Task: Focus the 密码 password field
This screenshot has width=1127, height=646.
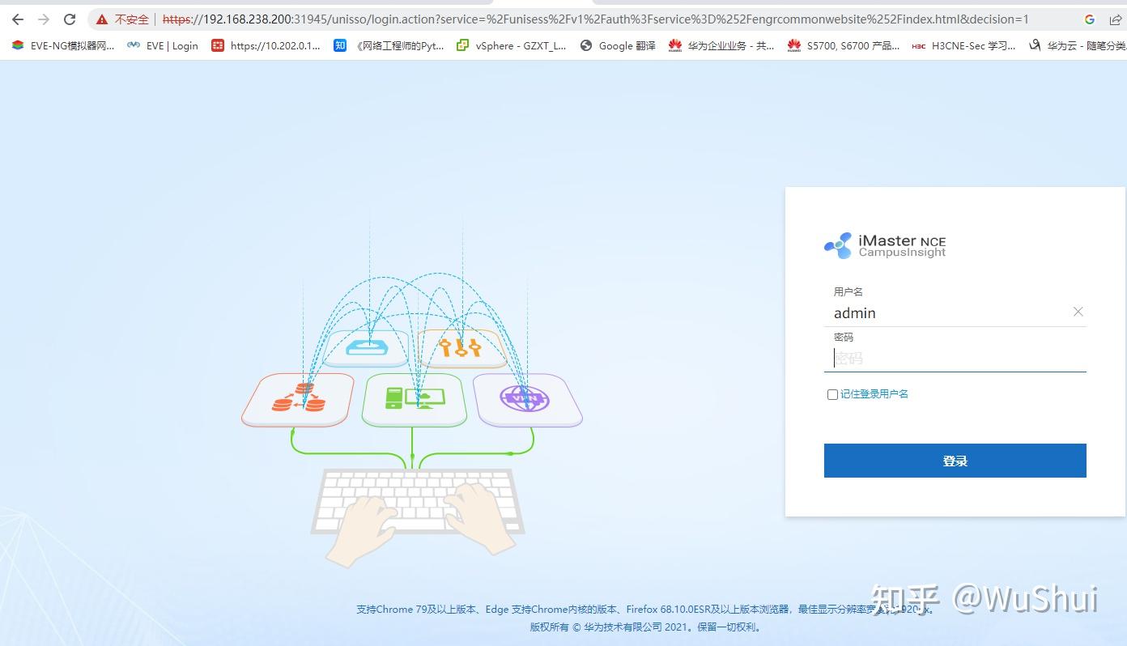Action: [x=955, y=358]
